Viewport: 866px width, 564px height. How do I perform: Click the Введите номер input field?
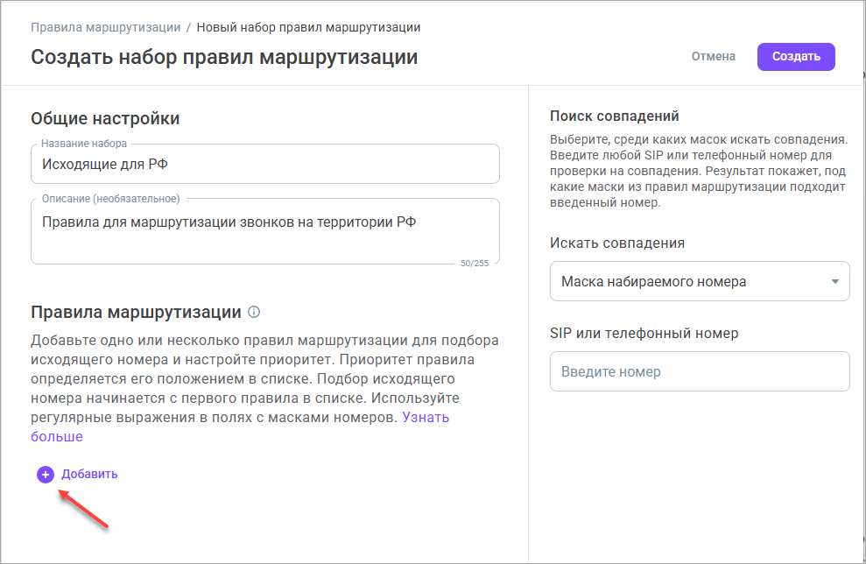tap(699, 371)
